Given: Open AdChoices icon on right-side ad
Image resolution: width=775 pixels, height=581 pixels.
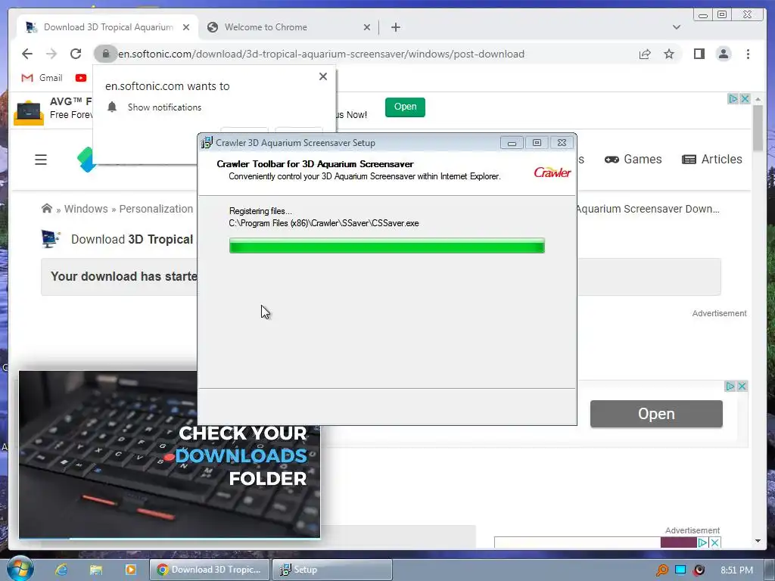Looking at the screenshot, I should (730, 387).
